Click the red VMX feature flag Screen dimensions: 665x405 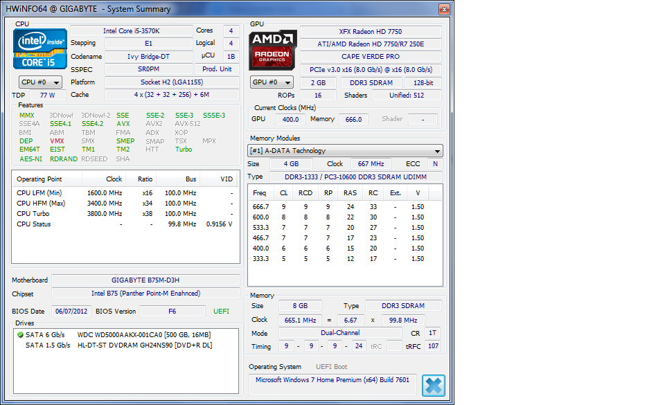tap(57, 141)
